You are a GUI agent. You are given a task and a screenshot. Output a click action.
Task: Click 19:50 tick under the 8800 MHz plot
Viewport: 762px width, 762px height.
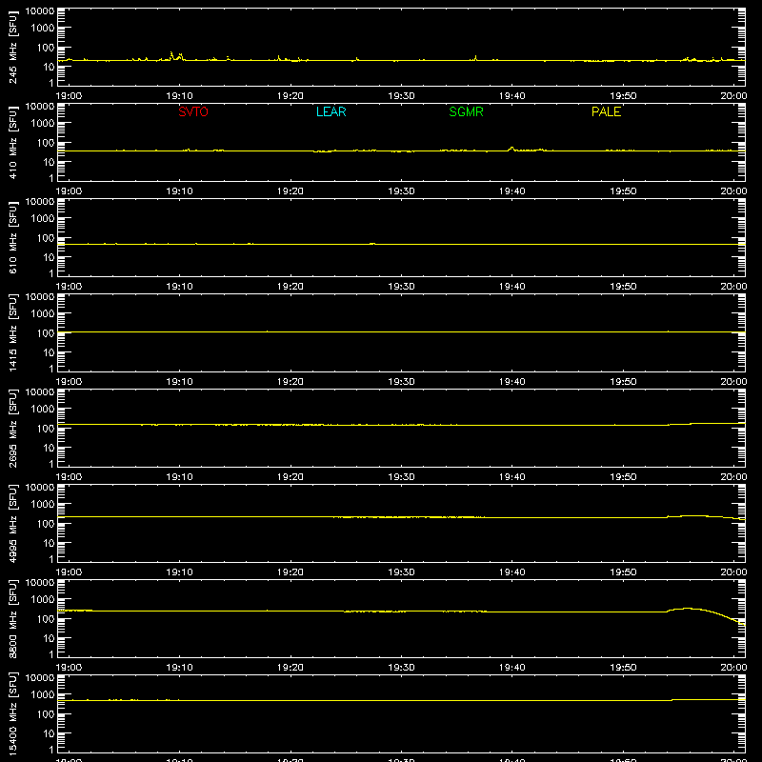(x=623, y=668)
